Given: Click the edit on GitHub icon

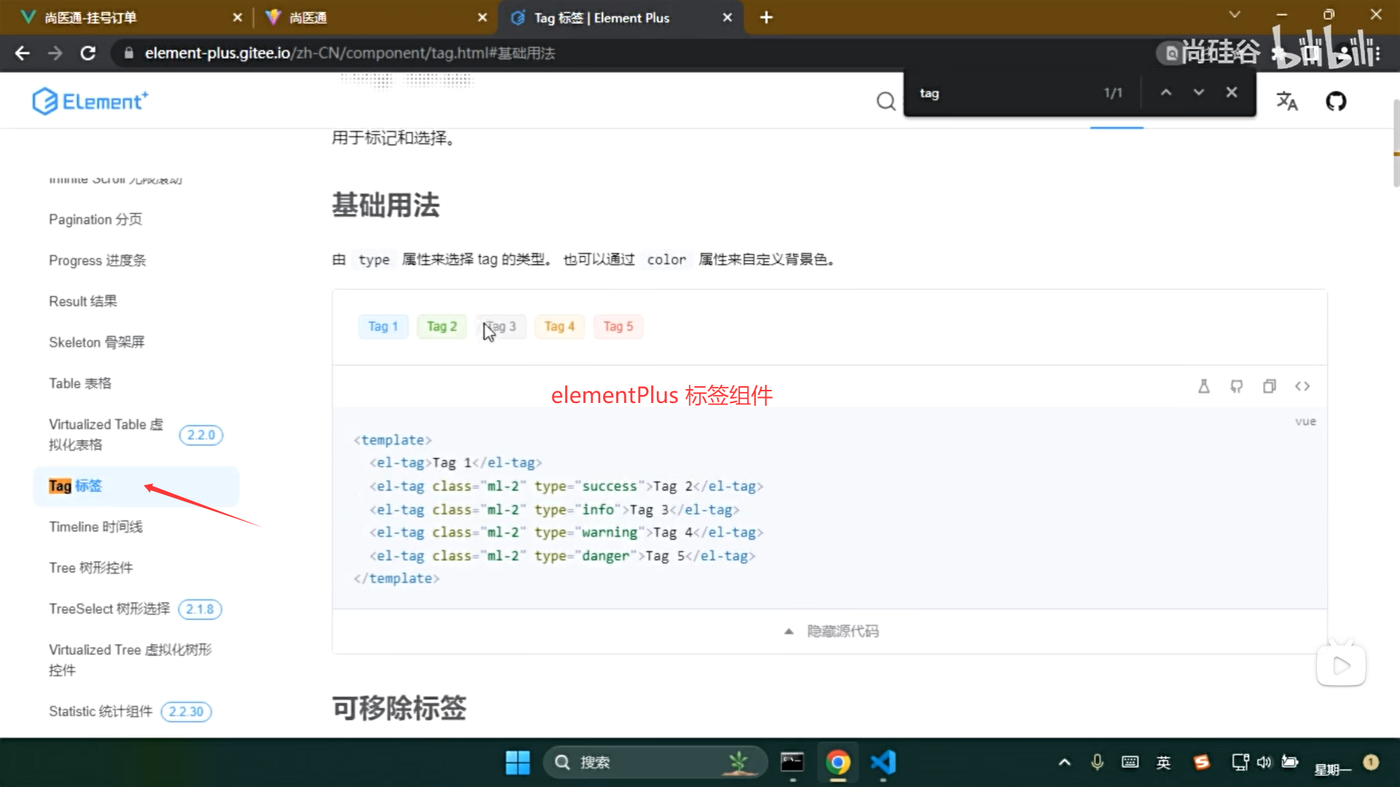Looking at the screenshot, I should tap(1237, 386).
